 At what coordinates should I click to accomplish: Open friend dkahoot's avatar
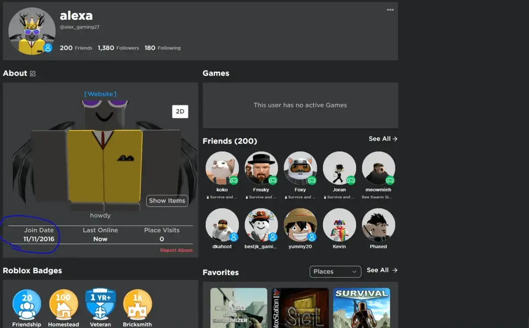tap(222, 225)
